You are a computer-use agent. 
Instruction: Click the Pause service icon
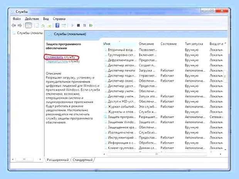[x=84, y=26]
